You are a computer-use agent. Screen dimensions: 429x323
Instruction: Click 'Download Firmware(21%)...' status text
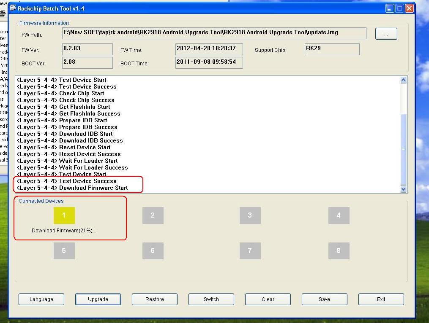click(x=64, y=230)
